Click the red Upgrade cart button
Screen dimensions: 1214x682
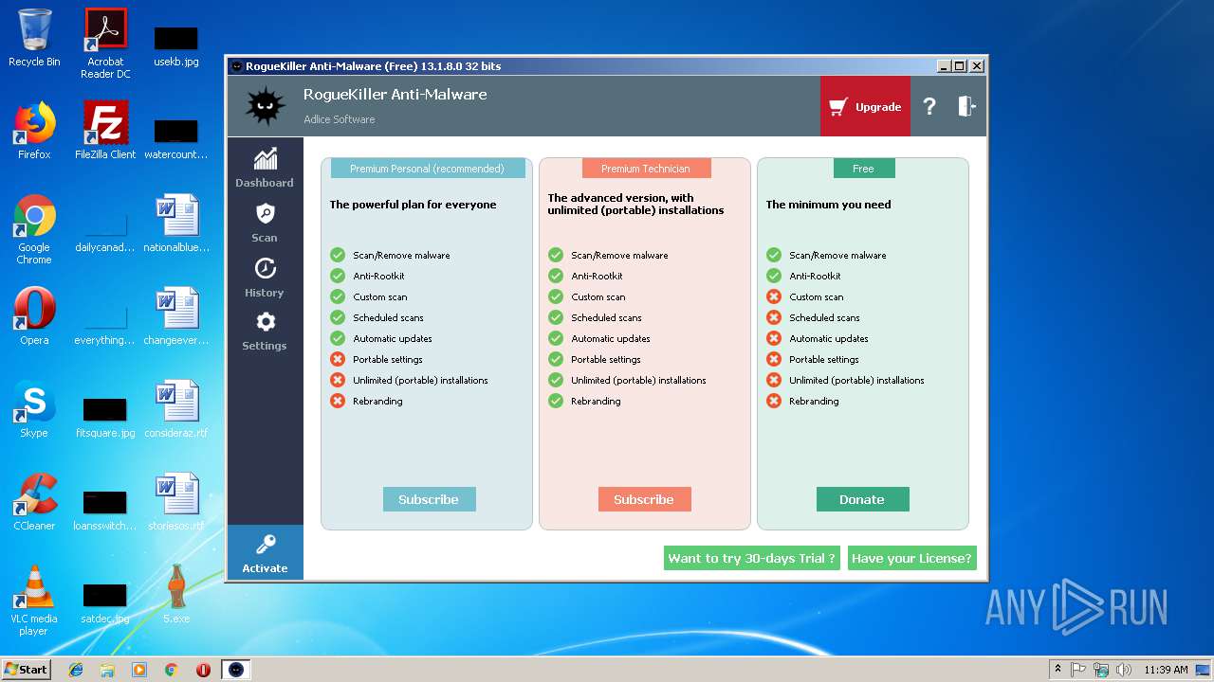865,107
